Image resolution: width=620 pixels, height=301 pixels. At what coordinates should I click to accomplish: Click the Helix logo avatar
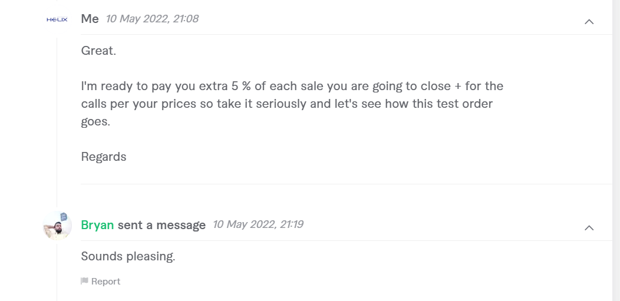(57, 19)
